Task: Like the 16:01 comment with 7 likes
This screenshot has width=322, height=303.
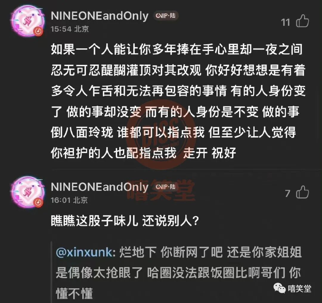Action: (x=302, y=192)
